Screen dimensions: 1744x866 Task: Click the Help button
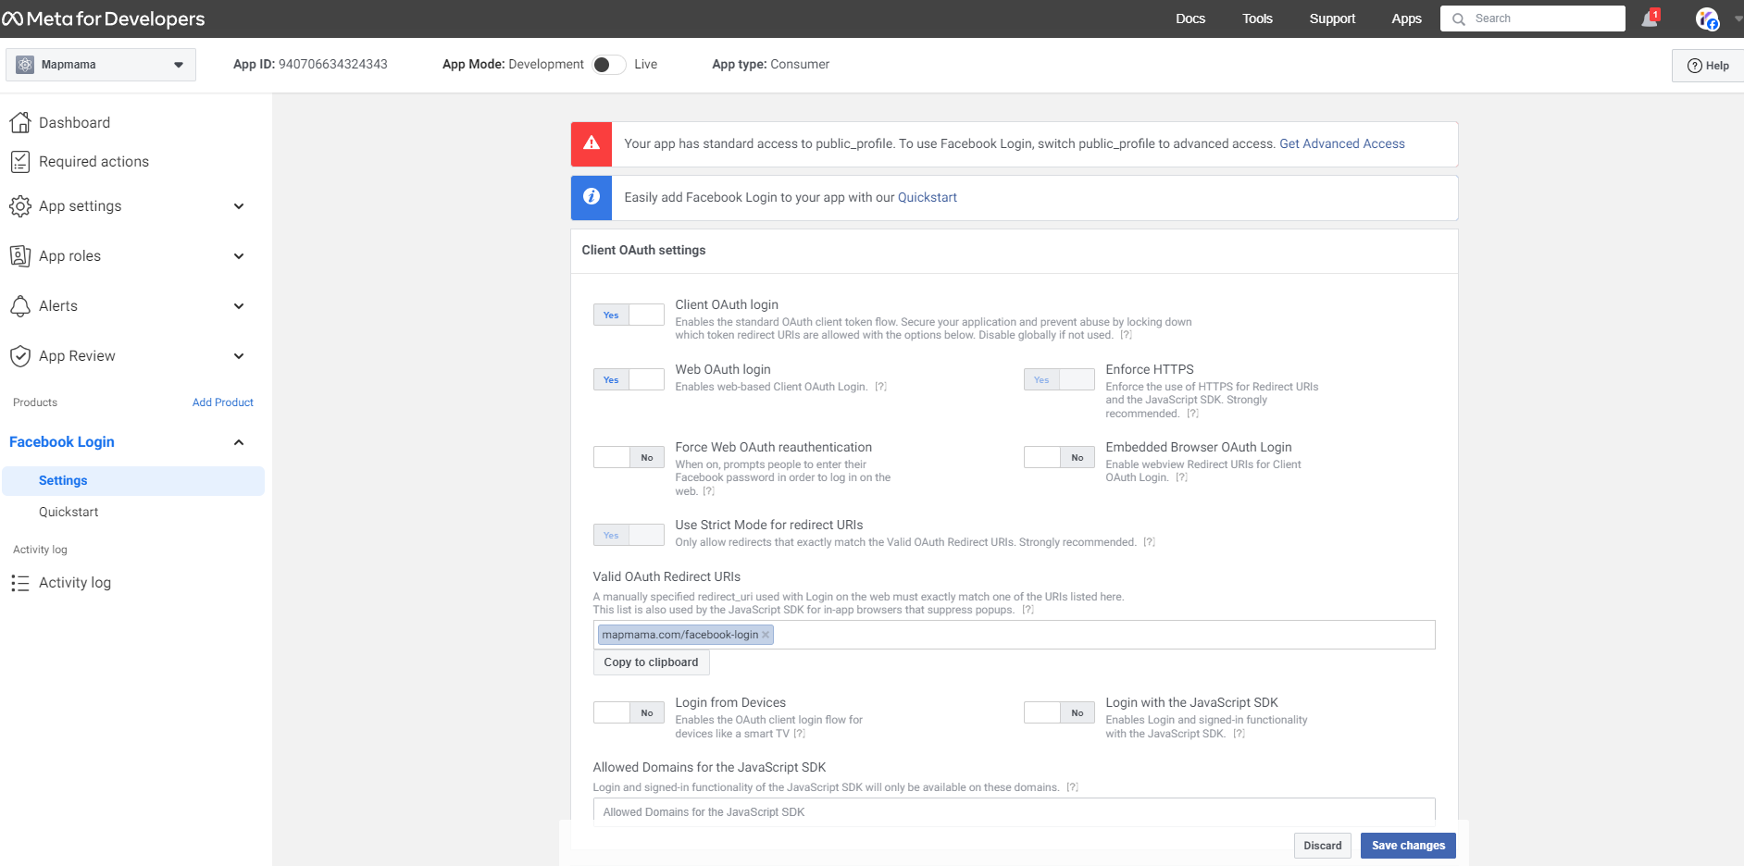click(1708, 66)
